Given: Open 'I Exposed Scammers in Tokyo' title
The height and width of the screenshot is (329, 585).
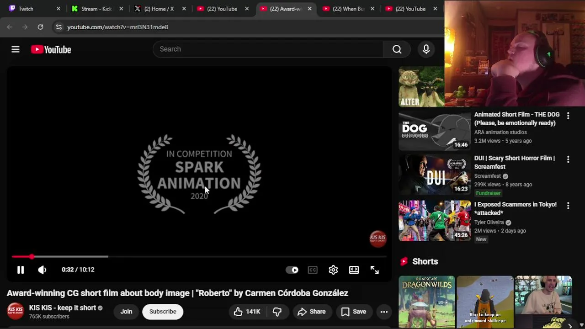Looking at the screenshot, I should (x=516, y=209).
